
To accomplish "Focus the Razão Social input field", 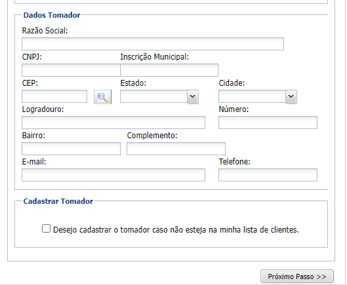I will (153, 44).
